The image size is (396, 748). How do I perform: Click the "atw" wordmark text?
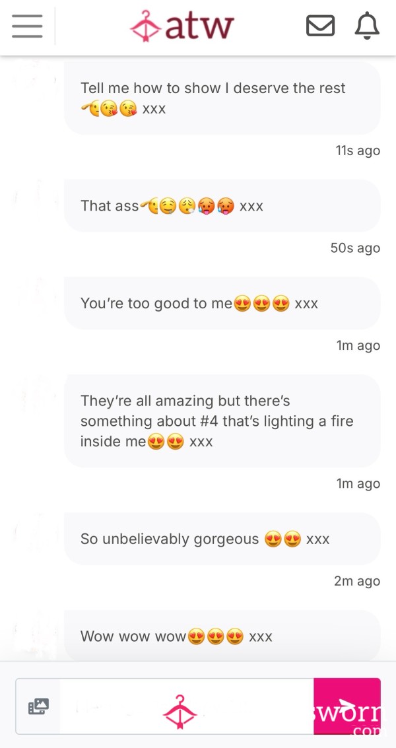click(x=199, y=26)
